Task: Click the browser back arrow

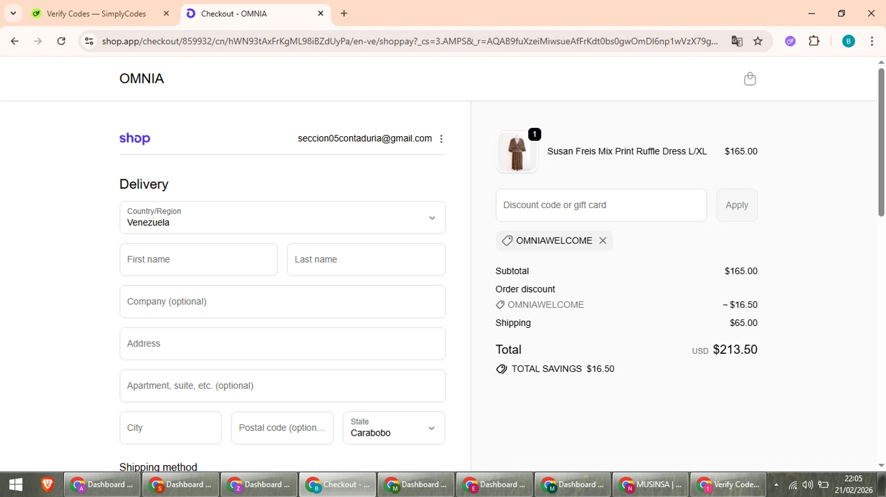Action: (15, 41)
